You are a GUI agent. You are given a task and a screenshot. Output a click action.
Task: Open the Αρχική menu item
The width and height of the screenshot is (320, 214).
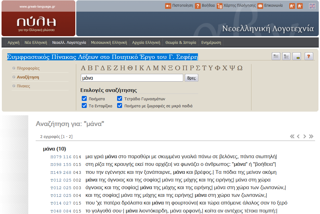[x=14, y=43]
